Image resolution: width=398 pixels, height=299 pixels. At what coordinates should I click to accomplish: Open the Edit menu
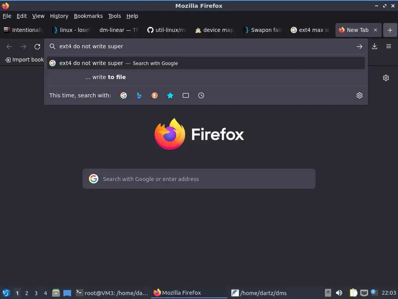pos(22,16)
